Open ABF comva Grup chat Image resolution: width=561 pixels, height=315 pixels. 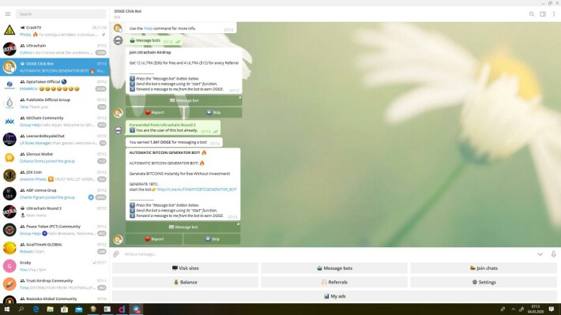coord(55,193)
